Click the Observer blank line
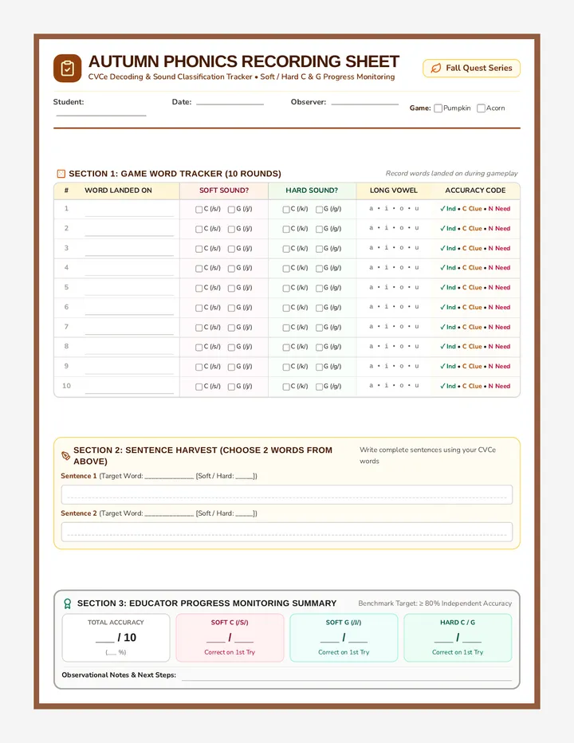Viewport: 574px width, 743px height. [x=364, y=104]
